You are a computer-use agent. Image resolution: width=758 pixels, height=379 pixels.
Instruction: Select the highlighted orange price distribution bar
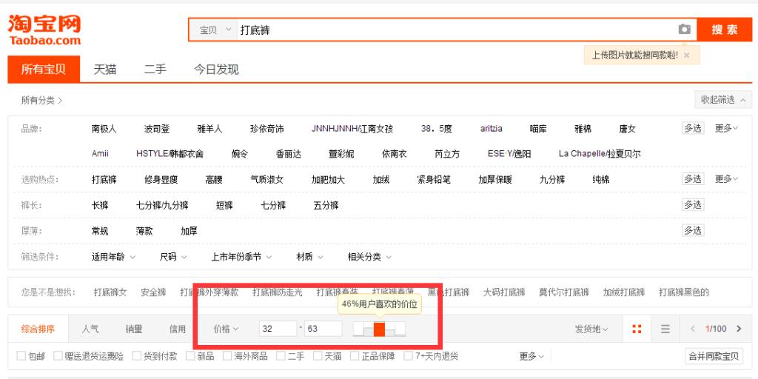point(380,329)
